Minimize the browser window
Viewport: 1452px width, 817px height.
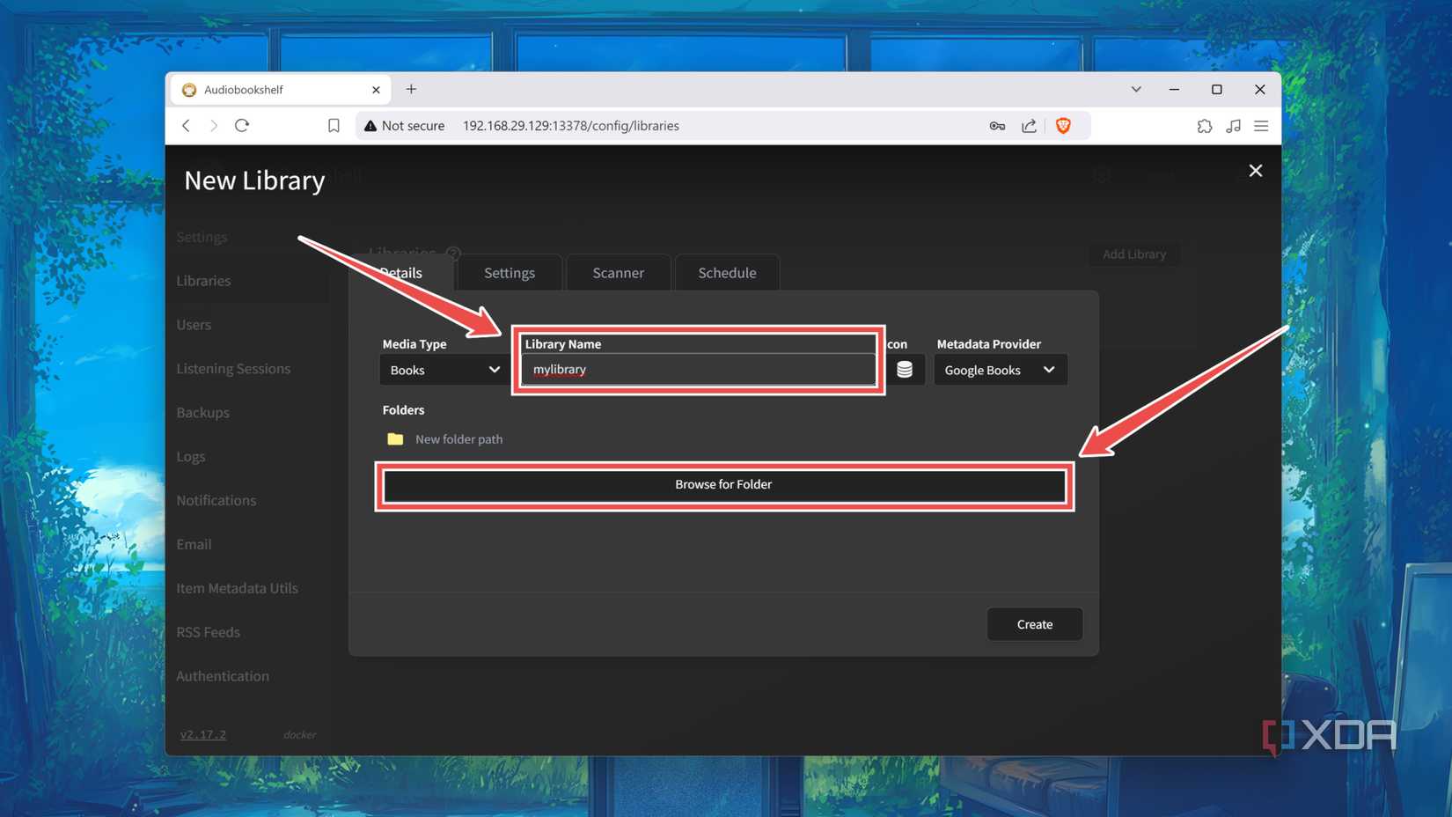pyautogui.click(x=1174, y=89)
